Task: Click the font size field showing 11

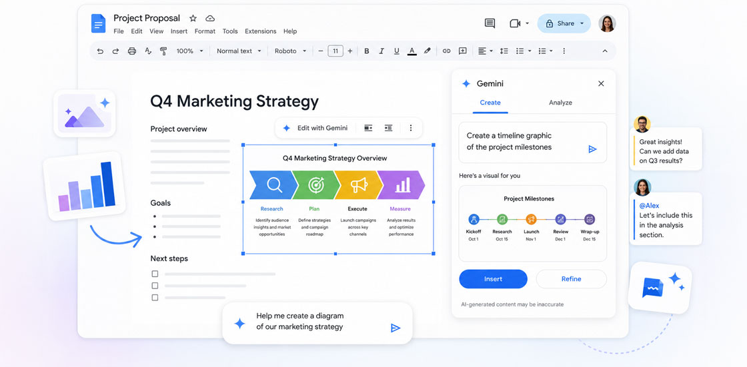Action: click(x=335, y=51)
